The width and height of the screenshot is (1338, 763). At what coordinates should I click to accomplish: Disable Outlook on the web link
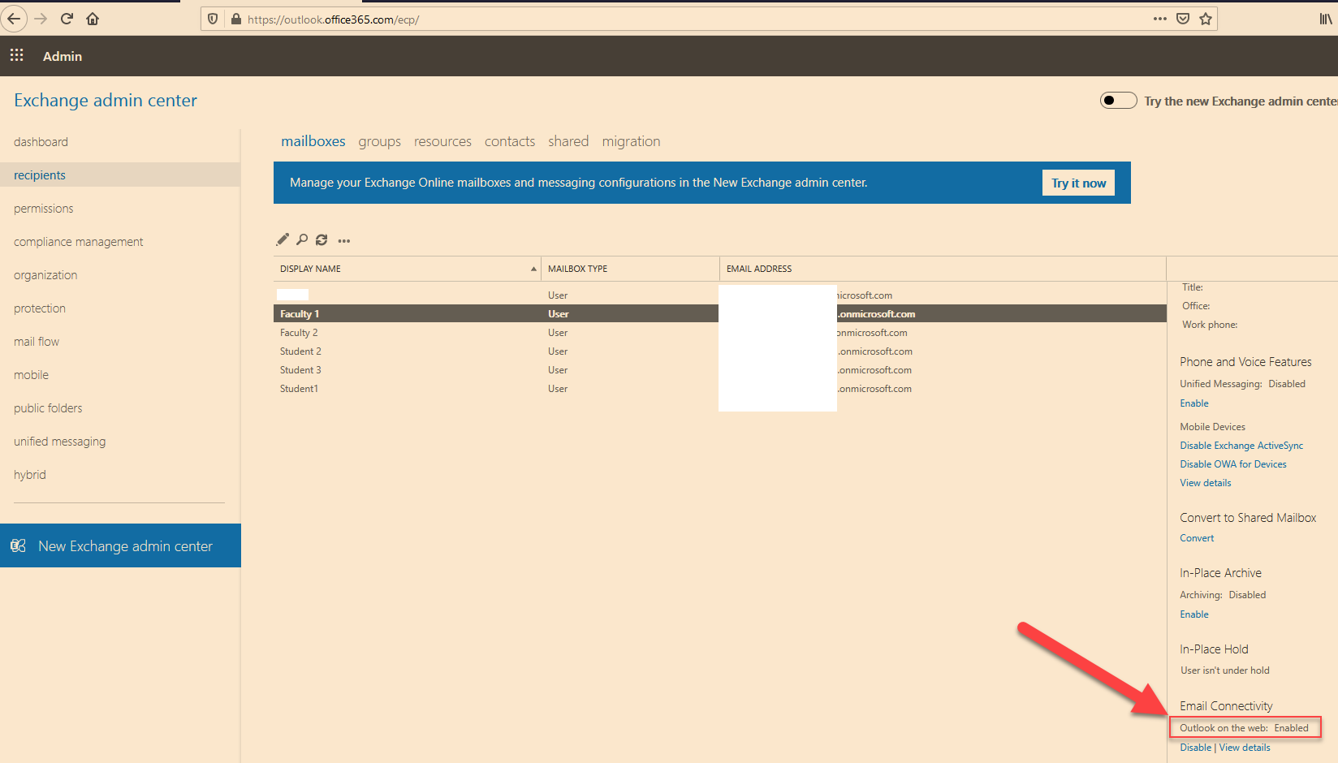1195,748
